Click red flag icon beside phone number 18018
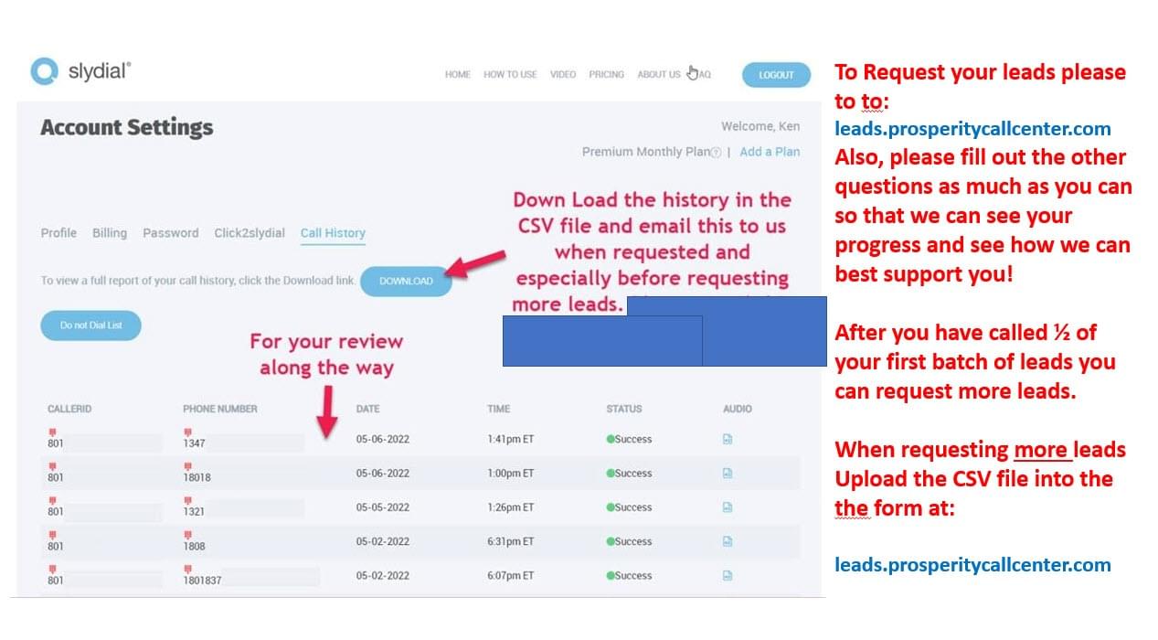 pyautogui.click(x=187, y=466)
